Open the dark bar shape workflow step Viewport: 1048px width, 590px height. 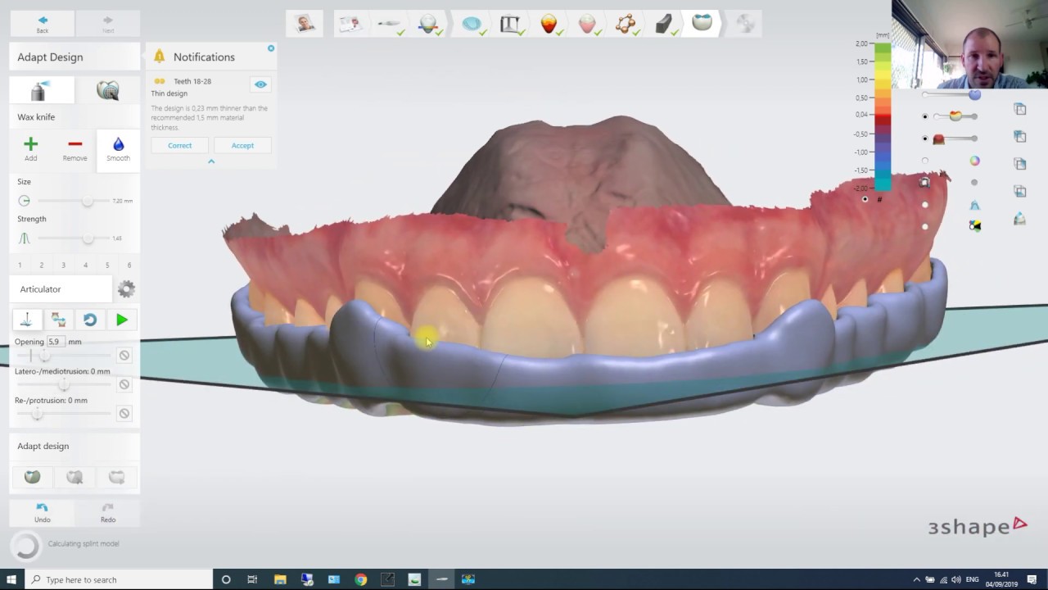click(664, 24)
